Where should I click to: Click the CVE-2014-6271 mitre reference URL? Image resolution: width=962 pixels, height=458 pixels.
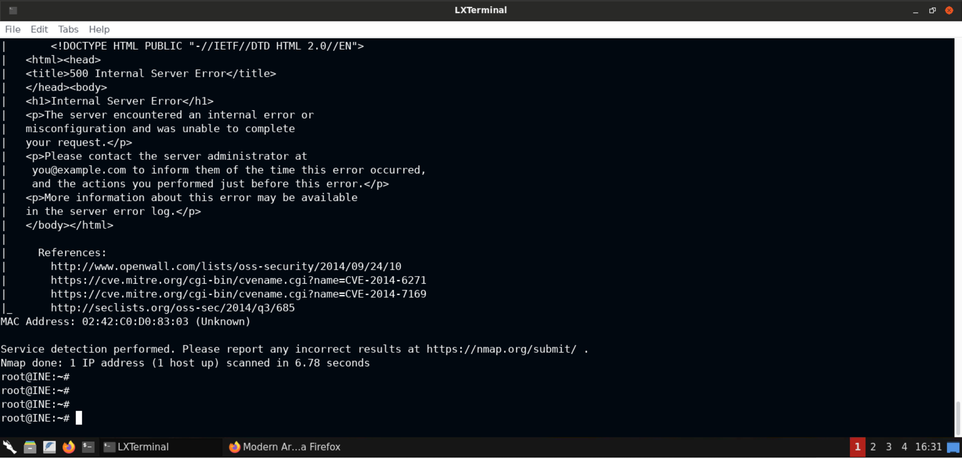point(238,280)
